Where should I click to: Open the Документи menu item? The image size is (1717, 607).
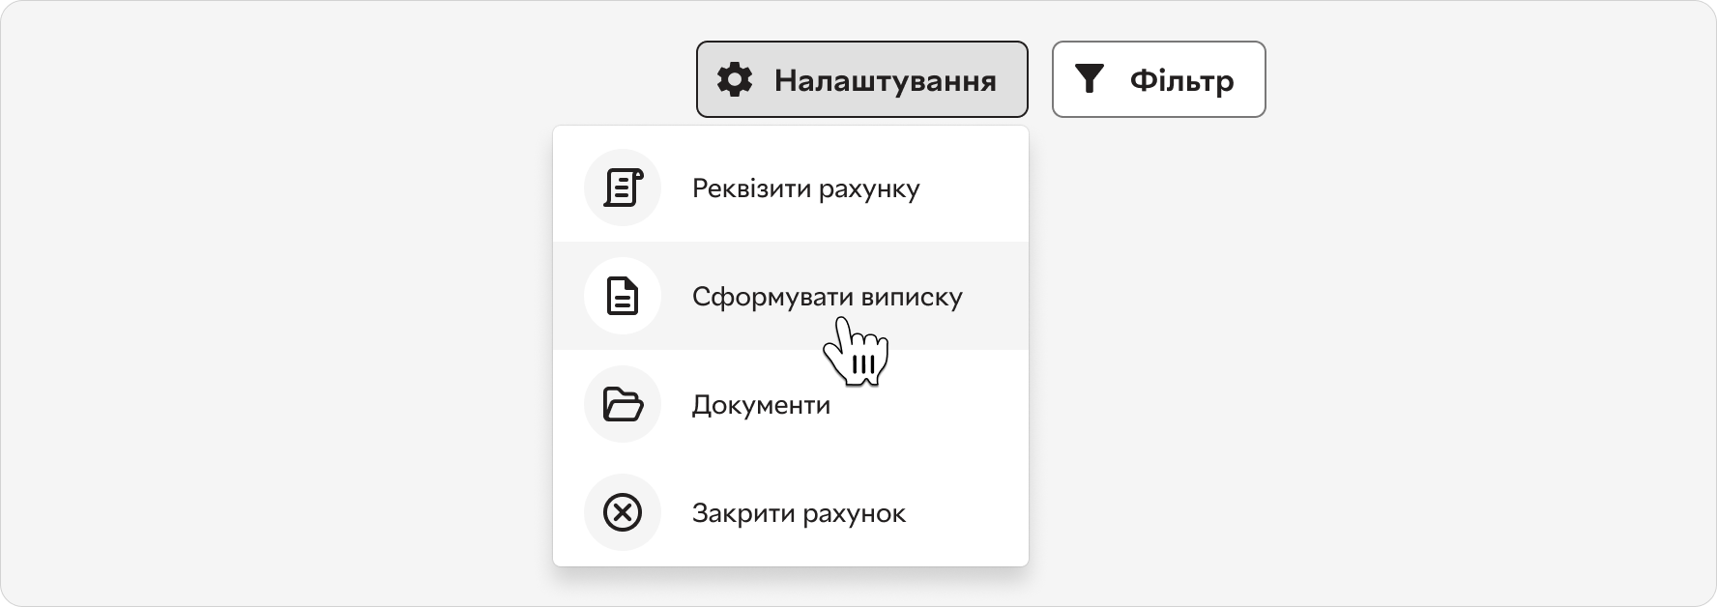pos(790,404)
